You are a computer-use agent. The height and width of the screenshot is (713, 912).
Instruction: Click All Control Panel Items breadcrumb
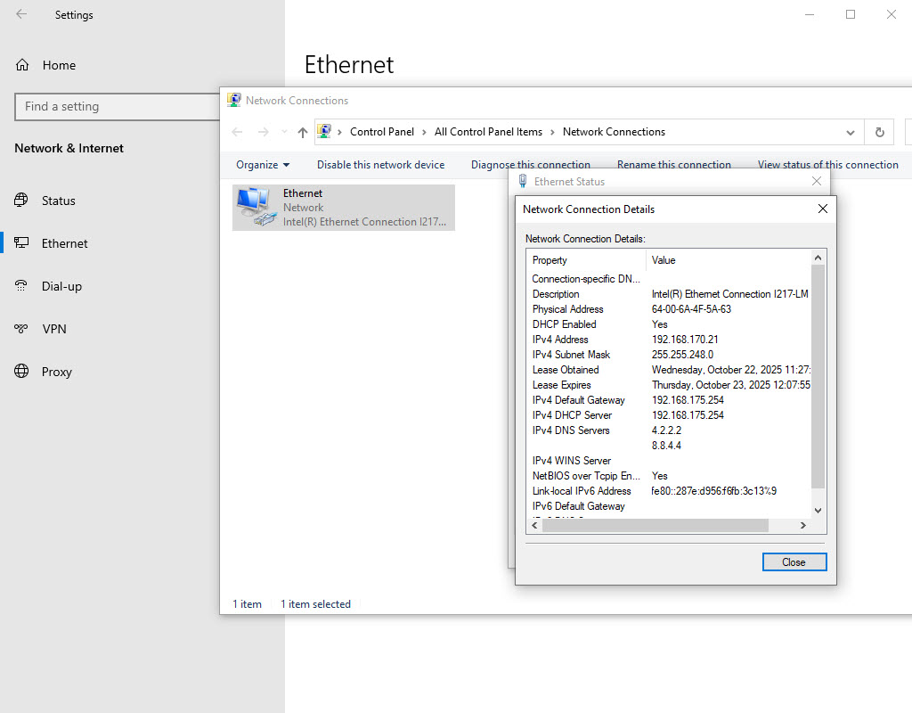pyautogui.click(x=488, y=132)
